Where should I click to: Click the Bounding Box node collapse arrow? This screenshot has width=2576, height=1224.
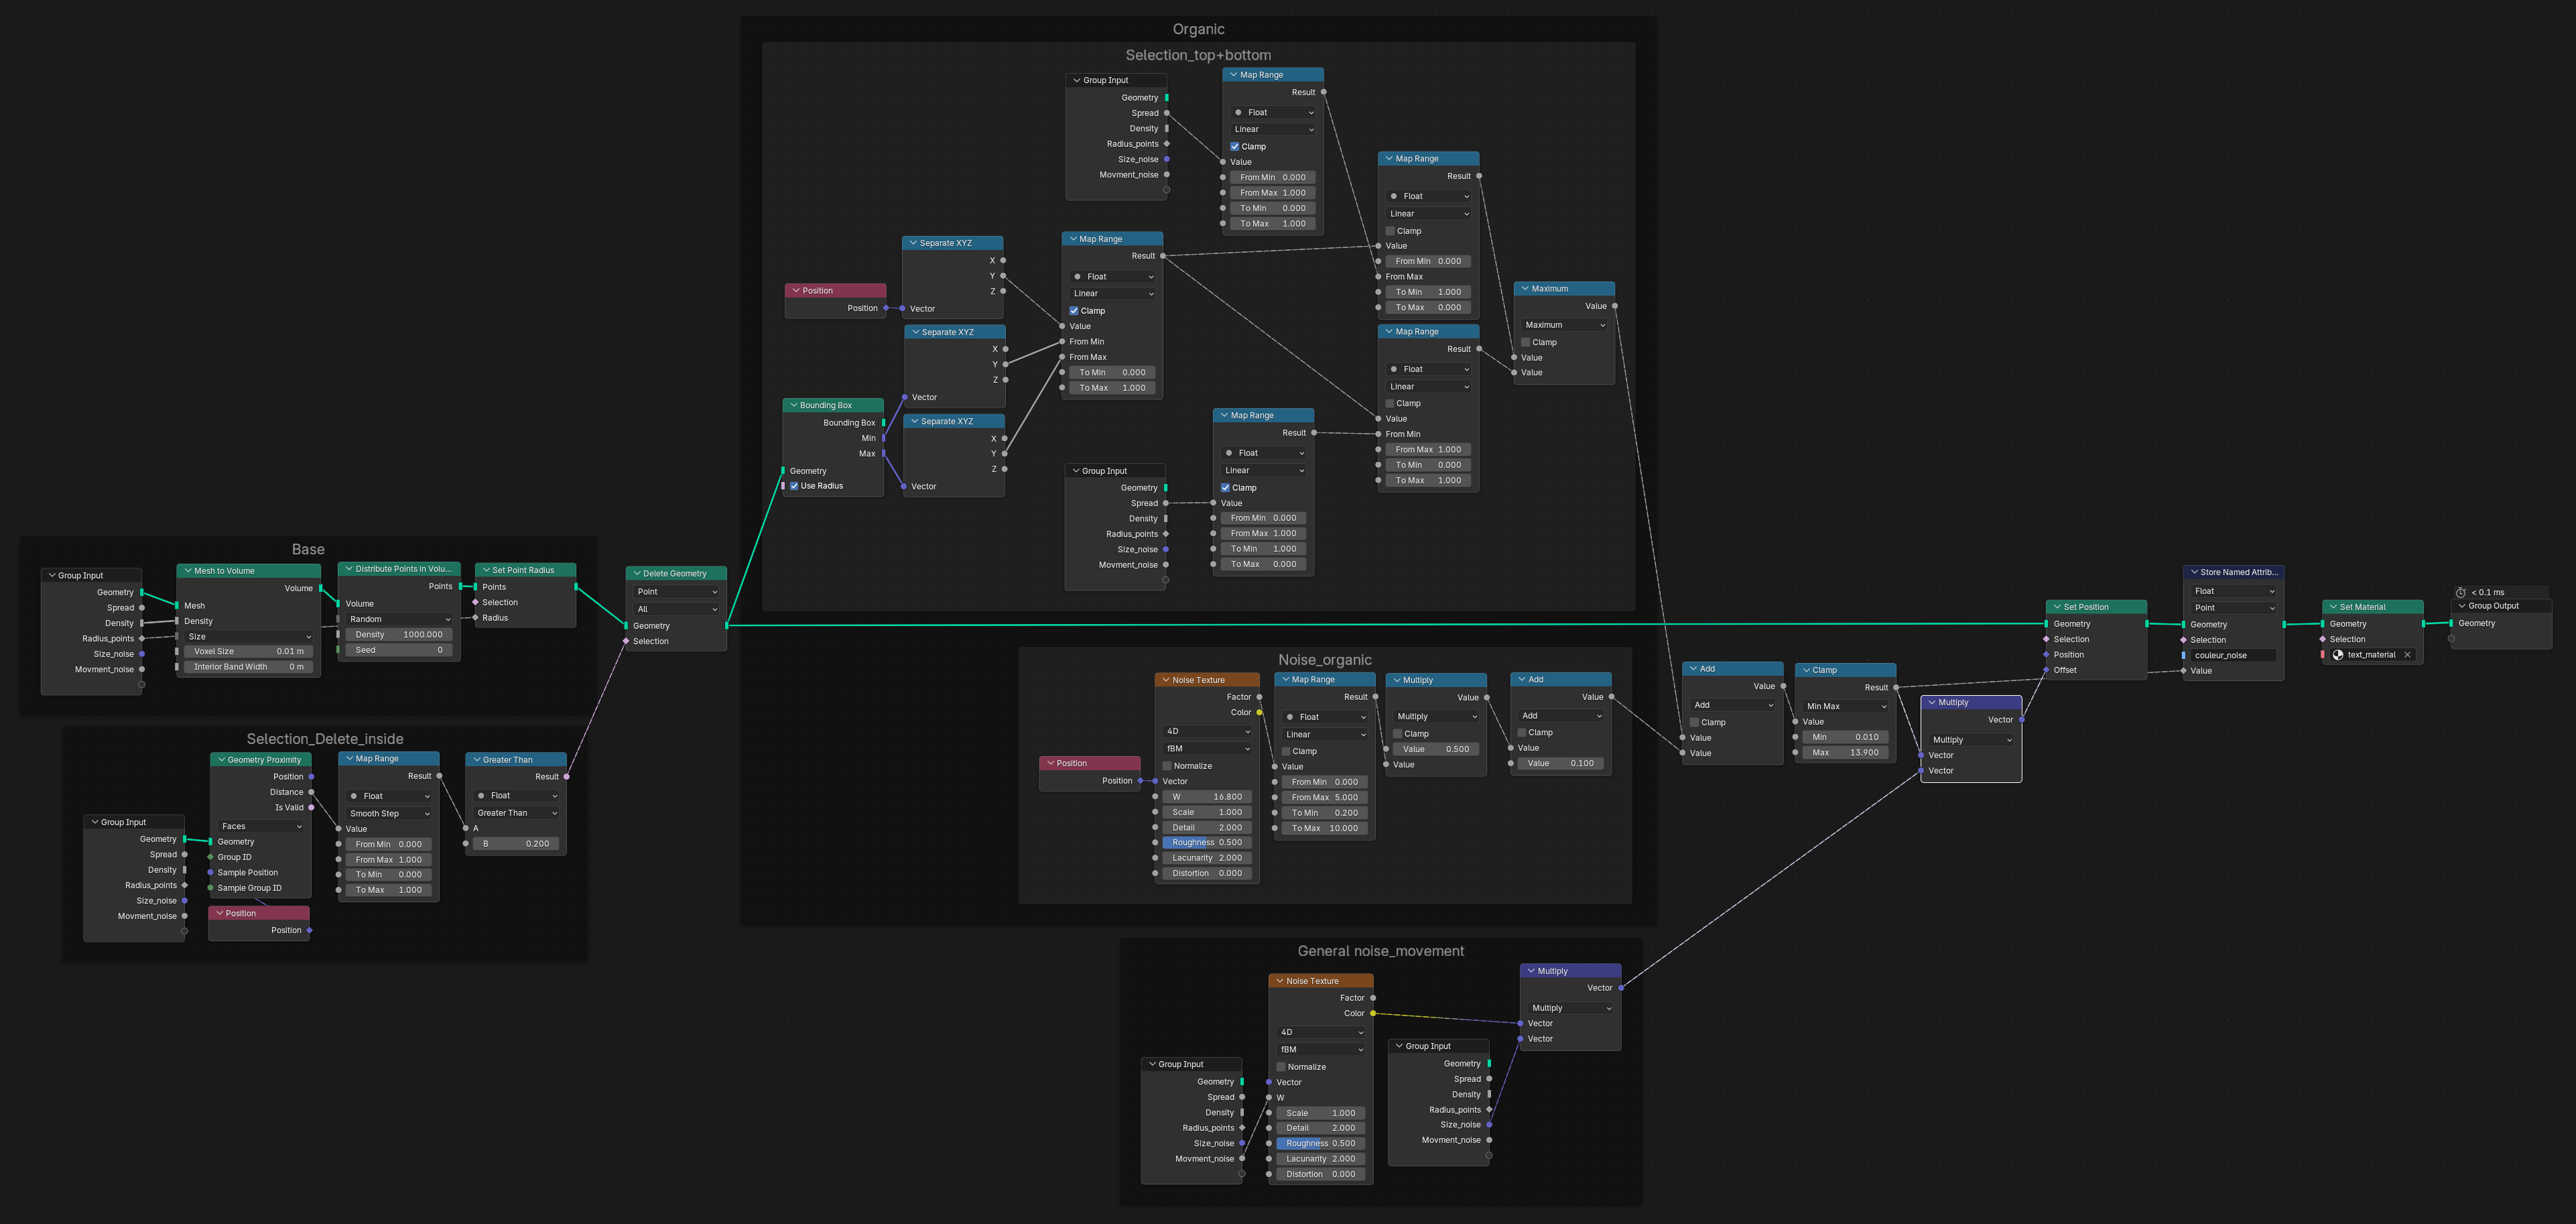point(793,405)
